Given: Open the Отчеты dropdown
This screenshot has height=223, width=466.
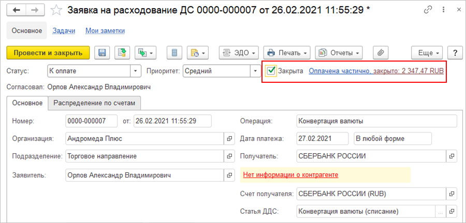Looking at the screenshot, I should [x=339, y=53].
